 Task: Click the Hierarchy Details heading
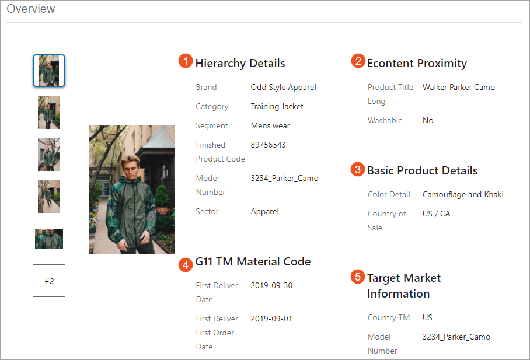[240, 63]
